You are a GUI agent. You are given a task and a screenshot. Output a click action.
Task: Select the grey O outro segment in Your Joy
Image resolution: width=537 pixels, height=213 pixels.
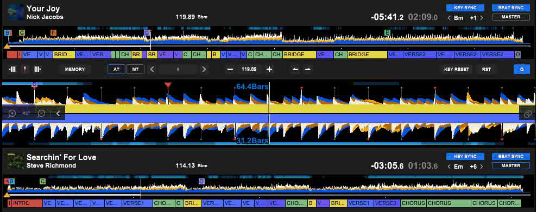pyautogui.click(x=518, y=54)
